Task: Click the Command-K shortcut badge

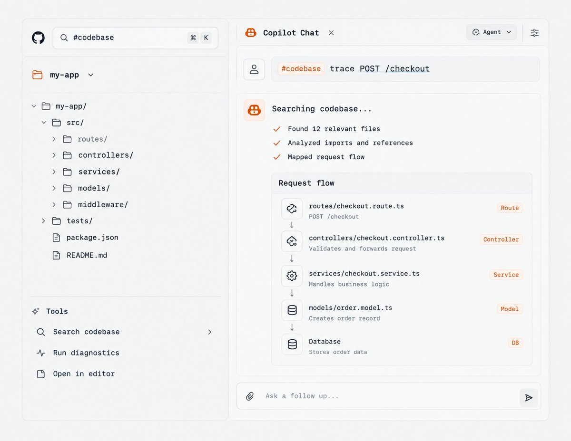Action: (199, 38)
